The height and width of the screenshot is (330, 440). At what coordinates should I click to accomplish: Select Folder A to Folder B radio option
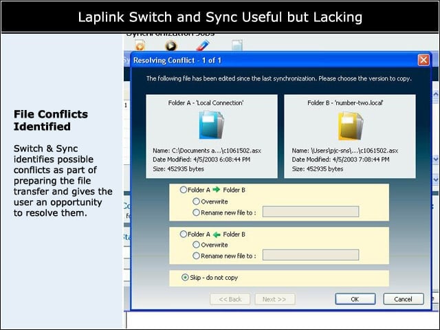pos(184,190)
